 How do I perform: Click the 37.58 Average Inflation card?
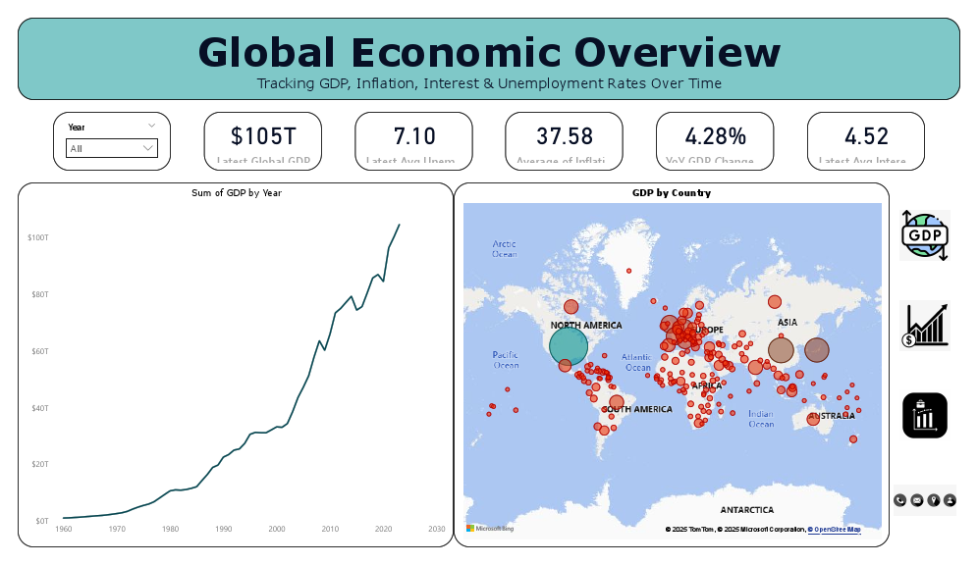(564, 140)
